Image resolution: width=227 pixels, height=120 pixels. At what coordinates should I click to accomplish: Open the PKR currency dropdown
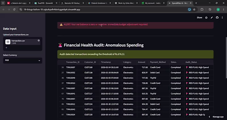(23, 60)
